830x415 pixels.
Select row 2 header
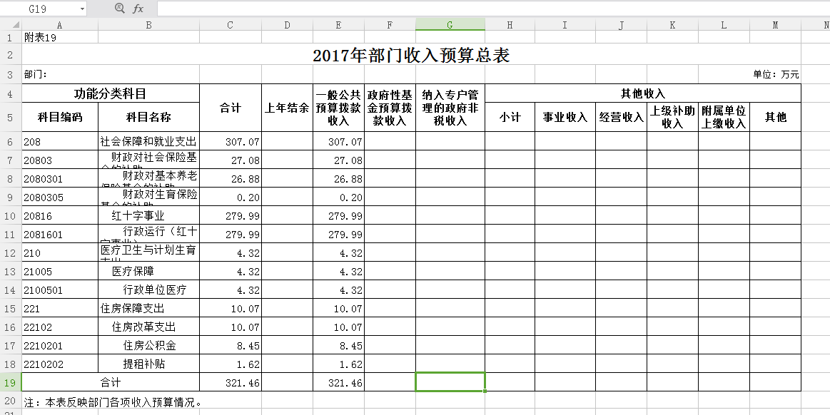tap(11, 54)
